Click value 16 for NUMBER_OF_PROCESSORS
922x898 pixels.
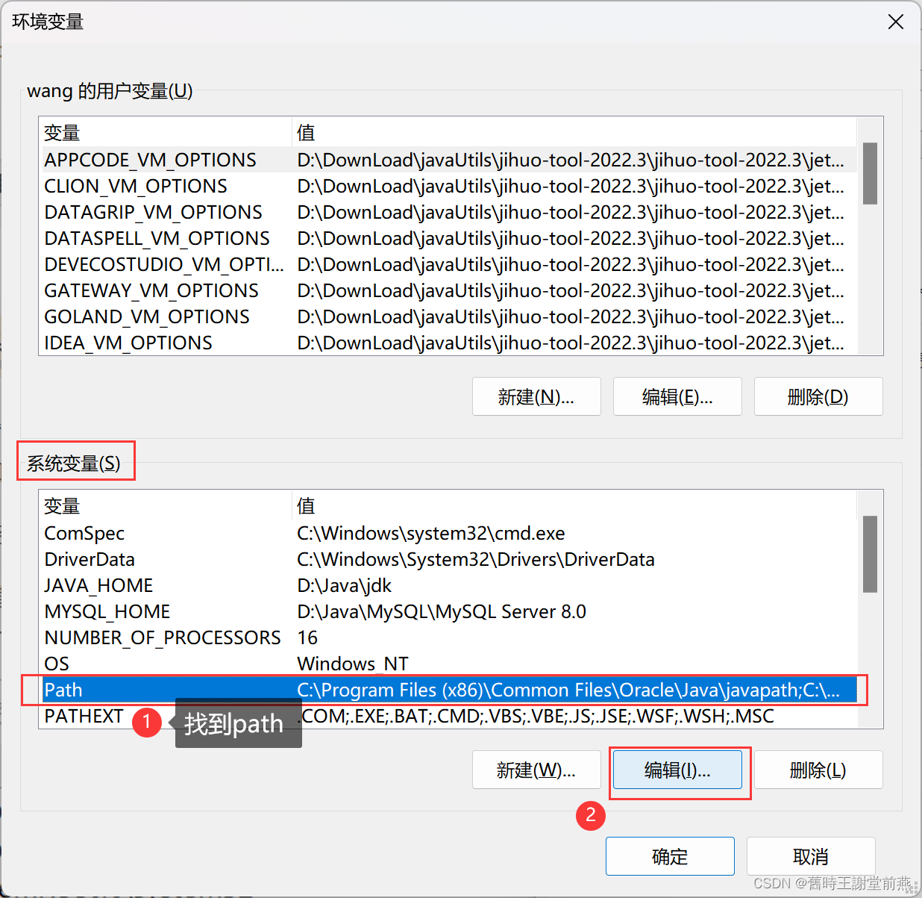[307, 637]
